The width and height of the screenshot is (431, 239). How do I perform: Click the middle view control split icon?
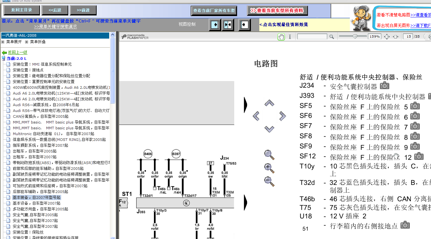(228, 24)
